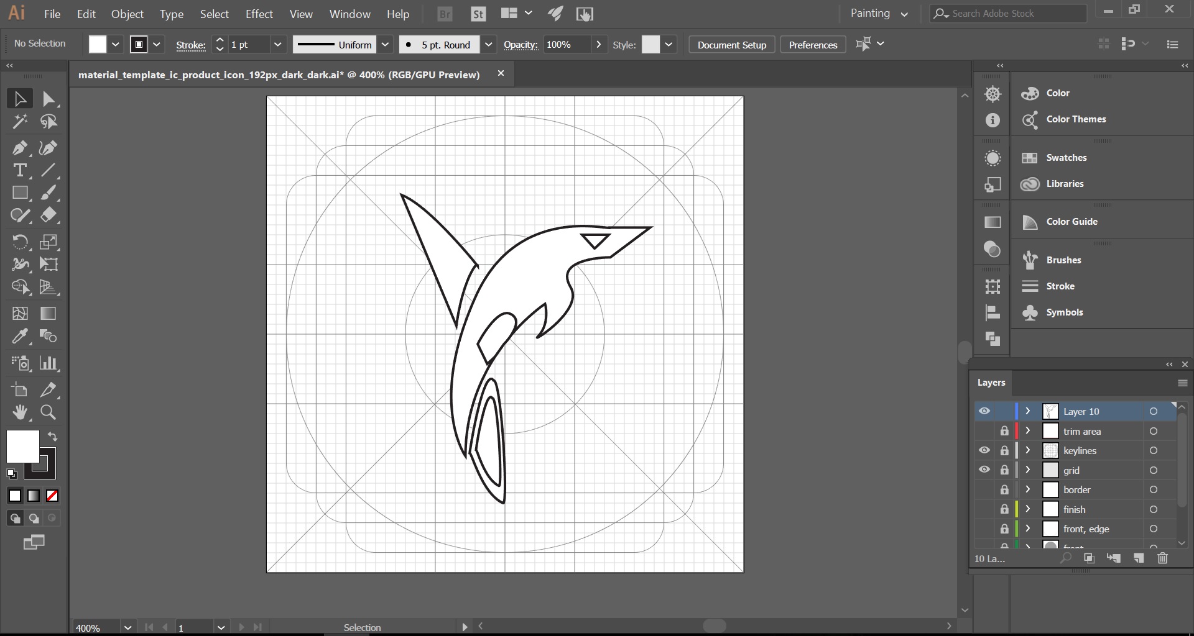Image resolution: width=1194 pixels, height=636 pixels.
Task: Select the Eraser tool
Action: (49, 216)
